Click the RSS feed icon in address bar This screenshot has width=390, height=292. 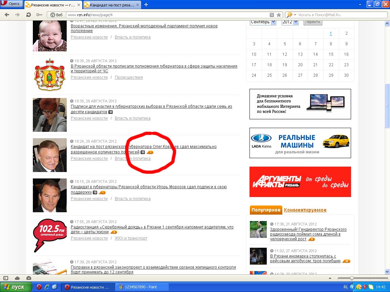point(272,15)
